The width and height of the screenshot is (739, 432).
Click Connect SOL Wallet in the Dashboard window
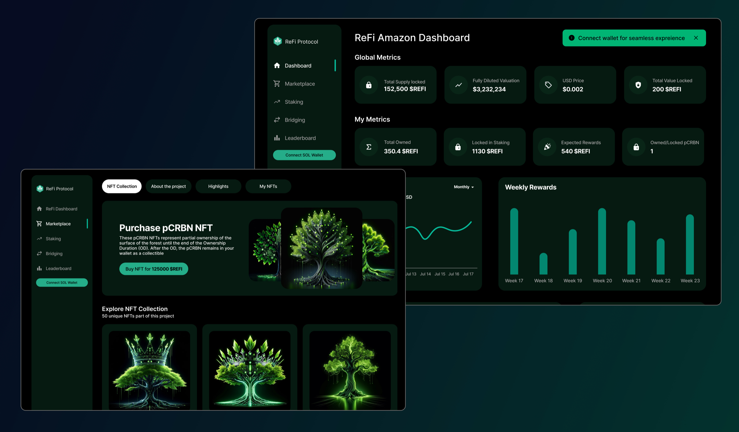304,155
